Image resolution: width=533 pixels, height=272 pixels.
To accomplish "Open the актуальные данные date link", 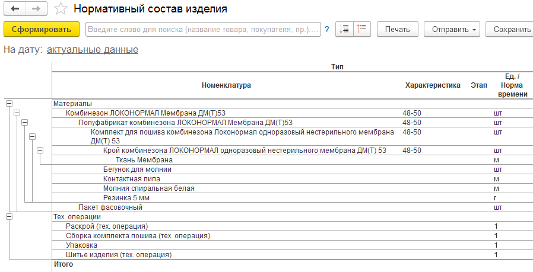I will [x=92, y=50].
